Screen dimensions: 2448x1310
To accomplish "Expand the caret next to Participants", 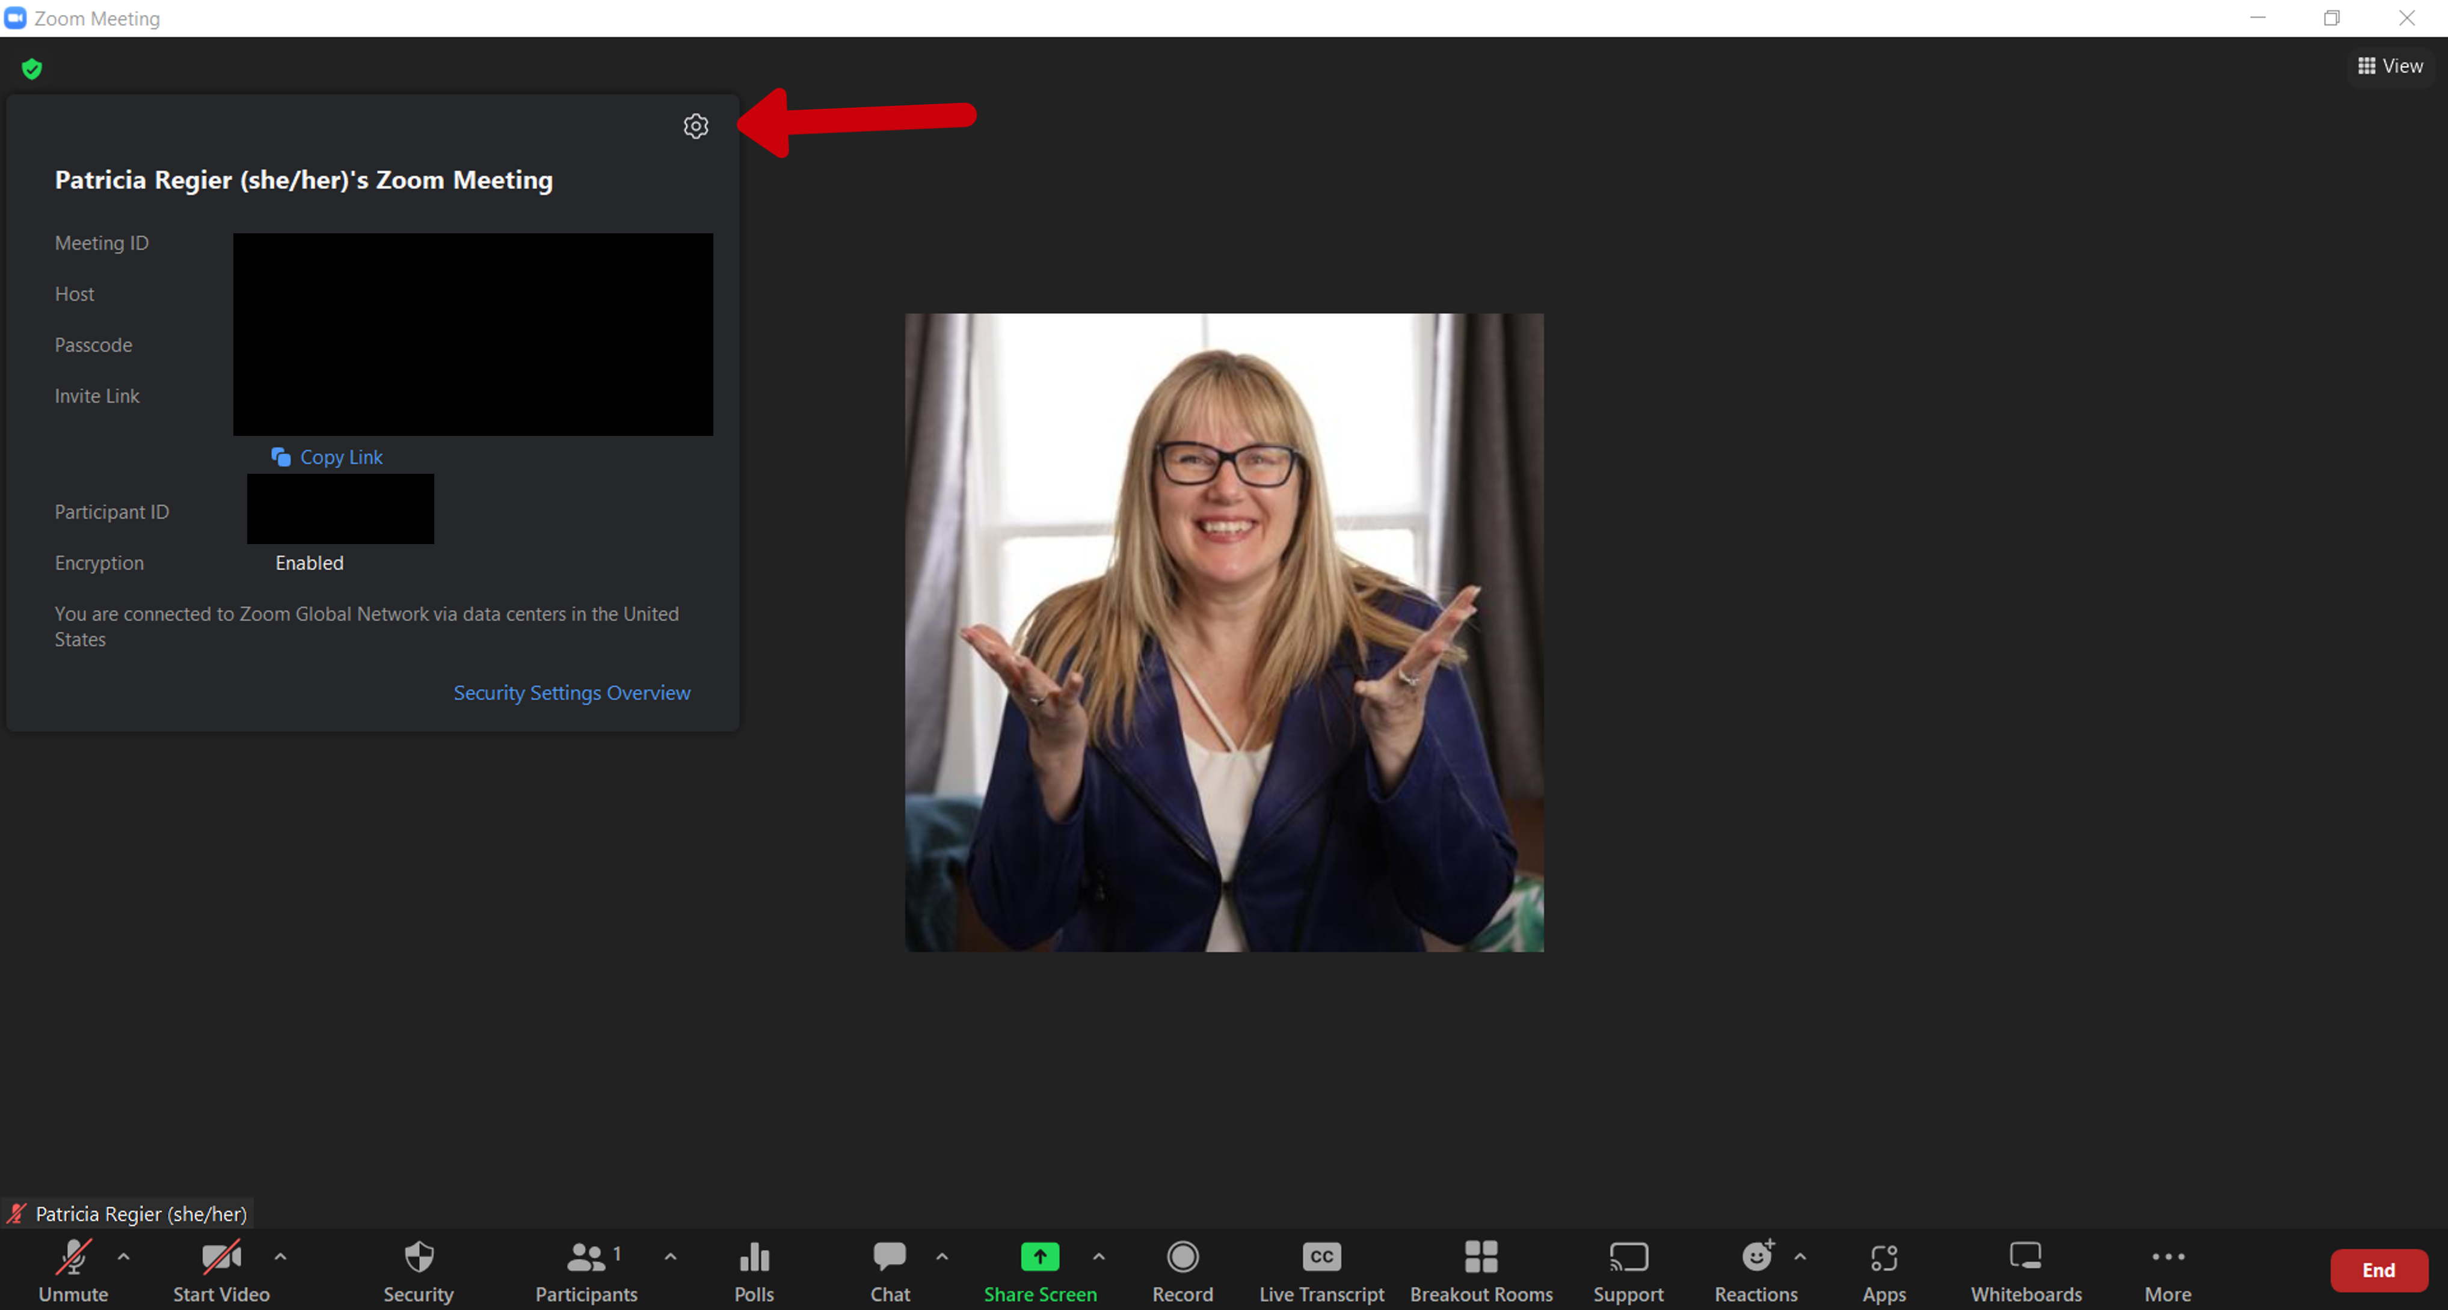I will click(670, 1256).
